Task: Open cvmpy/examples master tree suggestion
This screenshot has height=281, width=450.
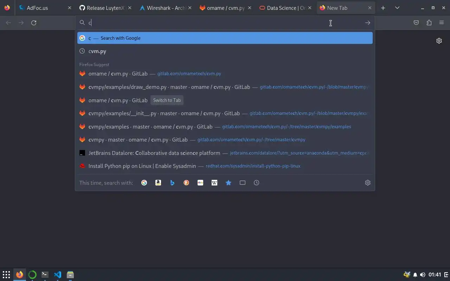Action: pyautogui.click(x=225, y=126)
